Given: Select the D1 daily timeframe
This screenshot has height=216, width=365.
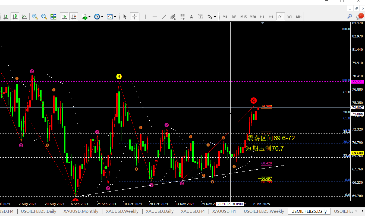Looking at the screenshot, I should pyautogui.click(x=280, y=17).
